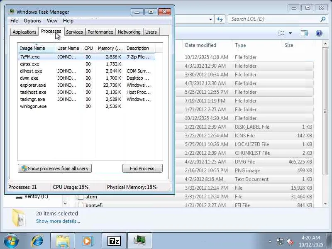The height and width of the screenshot is (249, 332).
Task: Click the Explorer vertical scrollbar thumb
Action: 325,111
